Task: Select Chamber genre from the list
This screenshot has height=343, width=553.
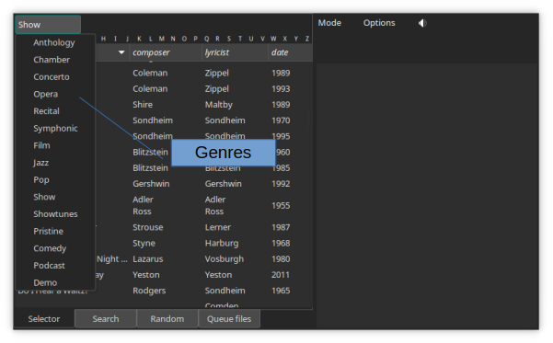Action: [52, 60]
